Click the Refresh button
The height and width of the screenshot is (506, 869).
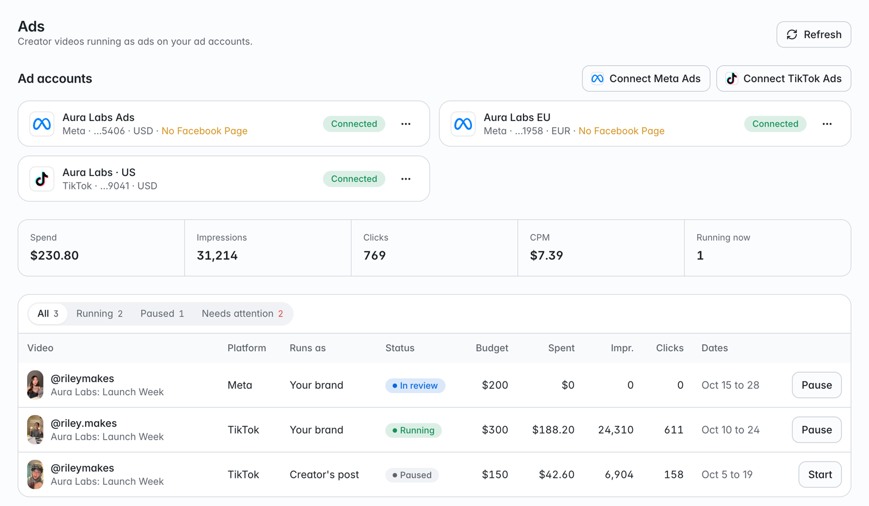pyautogui.click(x=814, y=35)
